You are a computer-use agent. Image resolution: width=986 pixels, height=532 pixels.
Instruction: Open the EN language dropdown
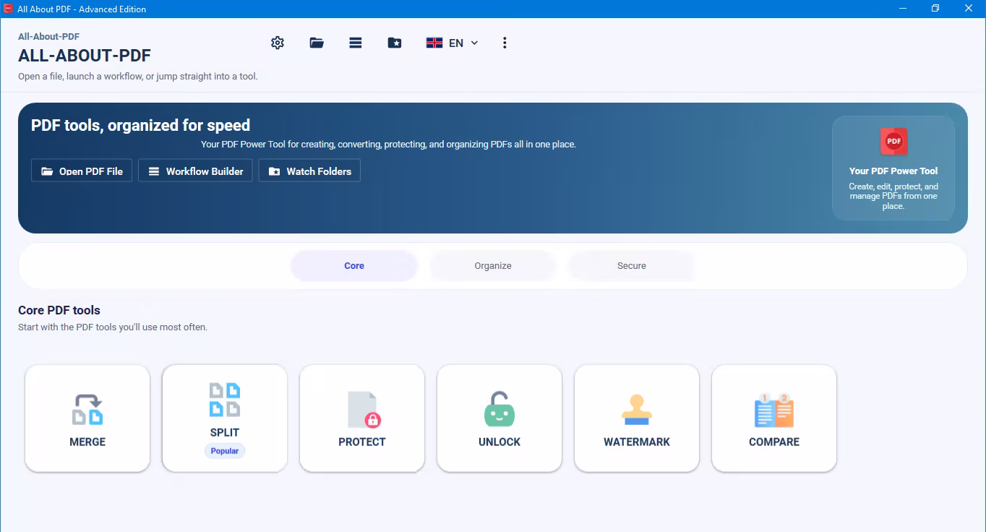tap(453, 43)
